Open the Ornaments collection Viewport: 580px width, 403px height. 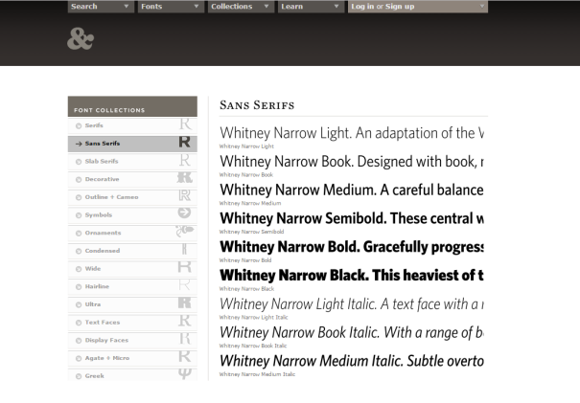(x=132, y=233)
